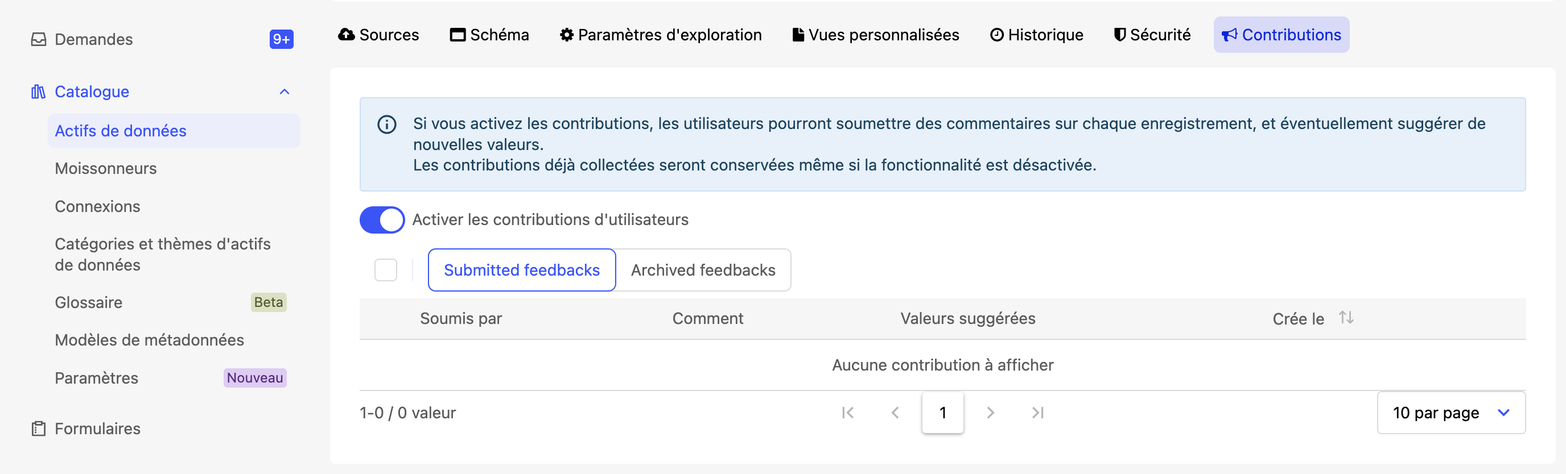Click the Formulaires clipboard icon
This screenshot has width=1566, height=474.
(38, 429)
